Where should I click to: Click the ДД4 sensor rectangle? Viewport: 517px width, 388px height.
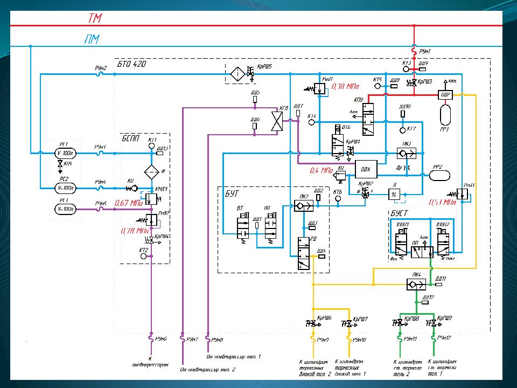tap(322, 257)
